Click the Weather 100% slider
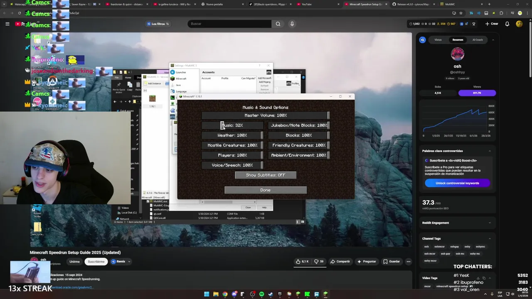 (x=232, y=135)
